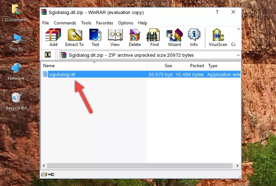Click the left scroll arrow

(44, 166)
